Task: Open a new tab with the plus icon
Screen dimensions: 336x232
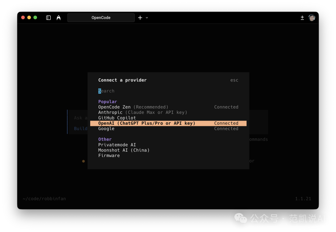Action: (x=140, y=18)
